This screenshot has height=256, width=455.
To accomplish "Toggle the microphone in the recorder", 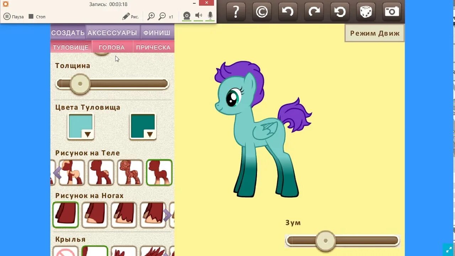I will click(x=210, y=16).
